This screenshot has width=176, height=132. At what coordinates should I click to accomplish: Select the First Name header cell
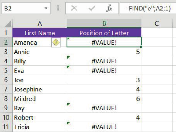coord(40,33)
